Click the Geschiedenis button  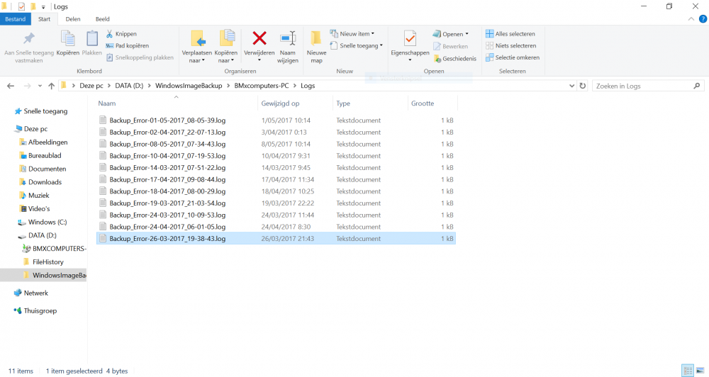click(454, 59)
